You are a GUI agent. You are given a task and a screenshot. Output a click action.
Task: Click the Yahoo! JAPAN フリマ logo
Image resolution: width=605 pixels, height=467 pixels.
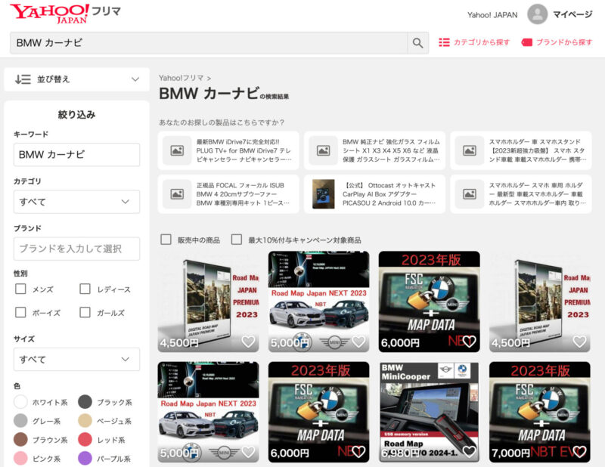(65, 14)
